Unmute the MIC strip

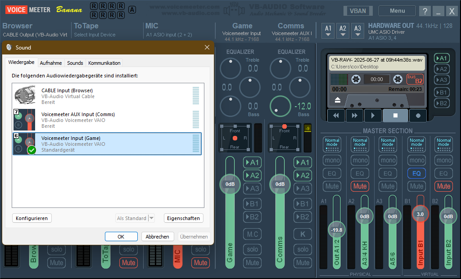200,262
